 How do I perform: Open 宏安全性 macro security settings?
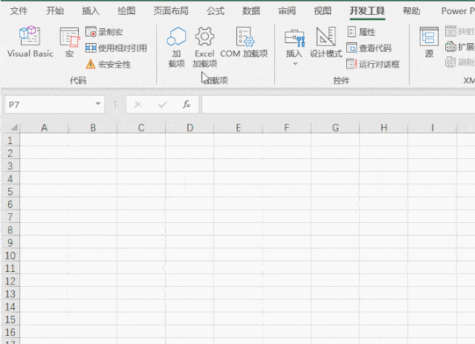[x=108, y=64]
